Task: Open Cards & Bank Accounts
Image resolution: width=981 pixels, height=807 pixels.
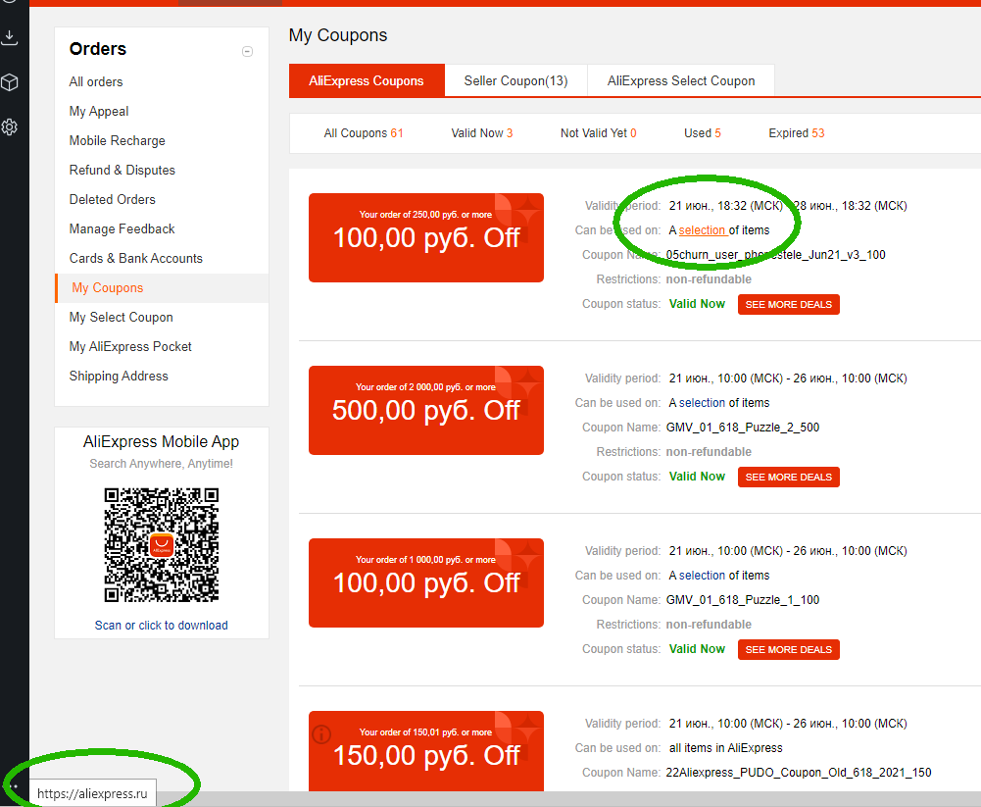Action: click(136, 259)
